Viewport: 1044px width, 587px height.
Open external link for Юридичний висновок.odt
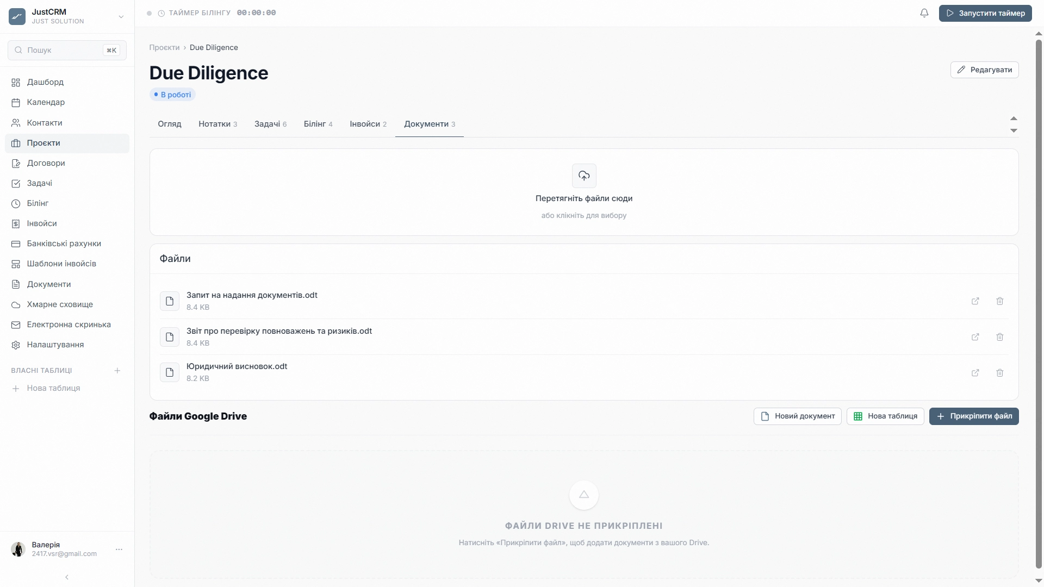click(x=975, y=373)
